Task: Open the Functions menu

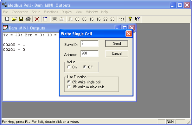Action: [x=51, y=12]
